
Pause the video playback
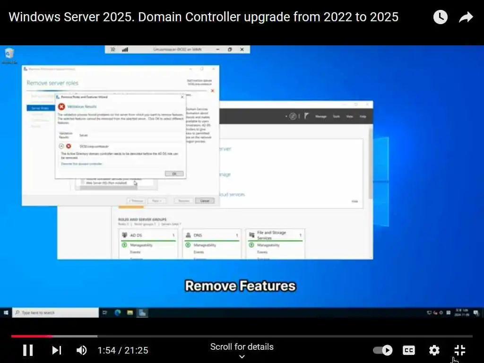28,350
